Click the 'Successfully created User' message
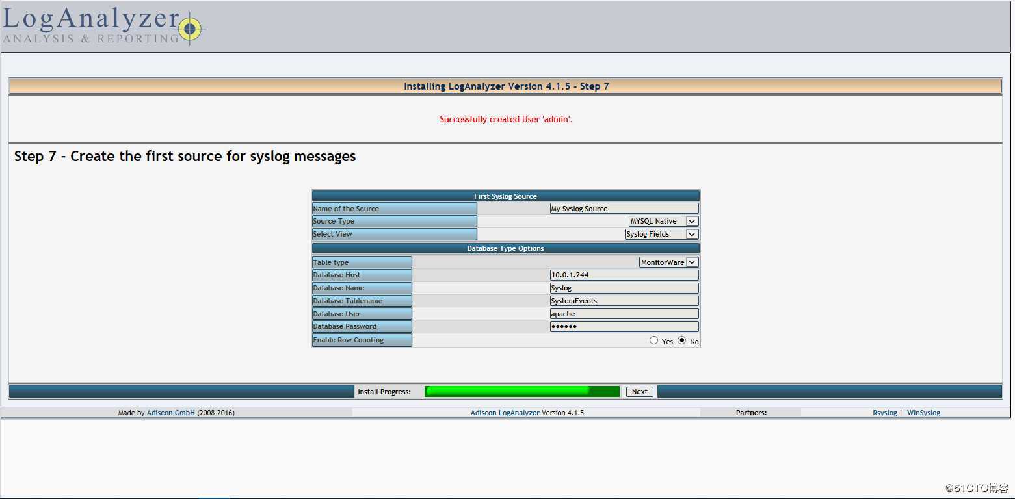Screen dimensions: 1015x499 tap(506, 120)
